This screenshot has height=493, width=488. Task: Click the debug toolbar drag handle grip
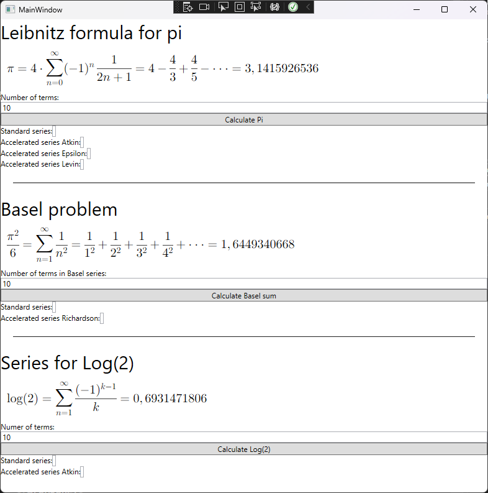178,7
